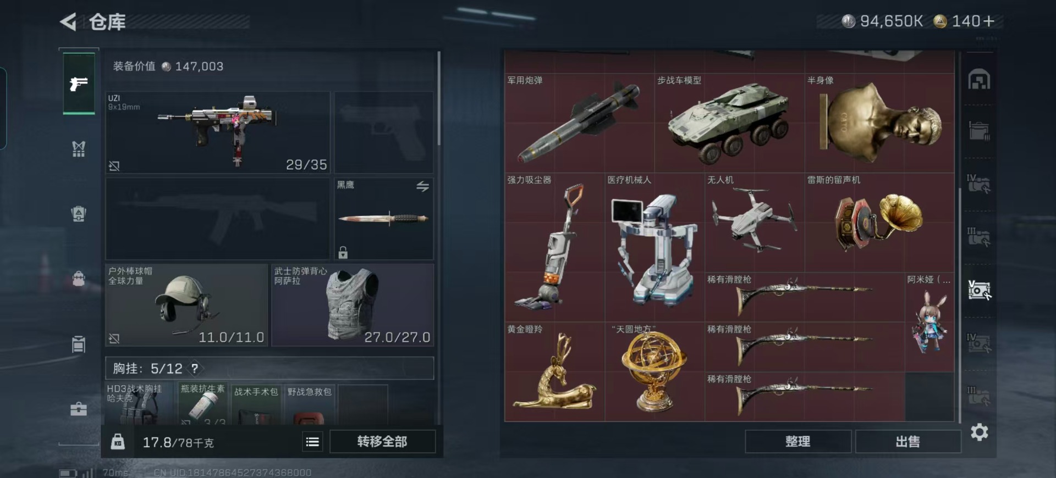Click the plus next to 140 gold
Image resolution: width=1056 pixels, height=478 pixels.
pos(988,21)
